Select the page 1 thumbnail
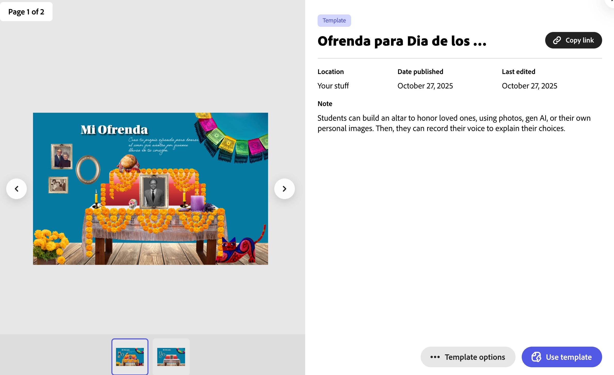 pyautogui.click(x=130, y=357)
